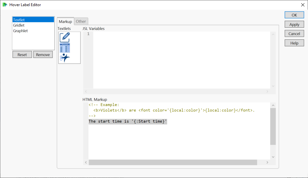
Task: Click the Hover Label Editor title icon
Action: pyautogui.click(x=5, y=5)
